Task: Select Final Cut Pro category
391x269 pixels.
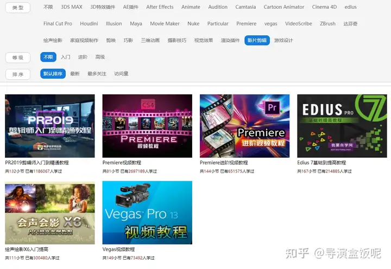Action: pyautogui.click(x=58, y=24)
